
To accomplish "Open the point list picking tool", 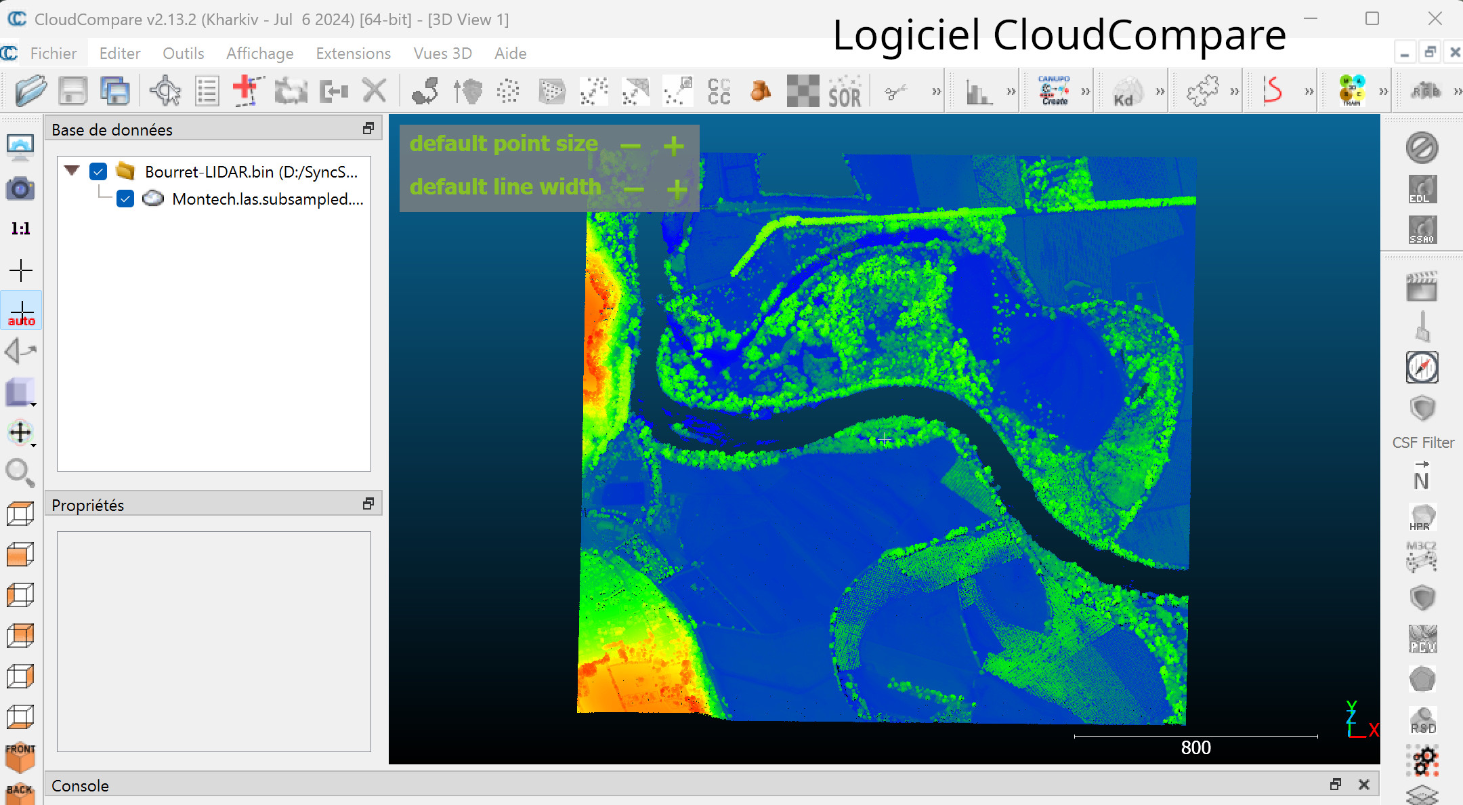I will pos(207,91).
